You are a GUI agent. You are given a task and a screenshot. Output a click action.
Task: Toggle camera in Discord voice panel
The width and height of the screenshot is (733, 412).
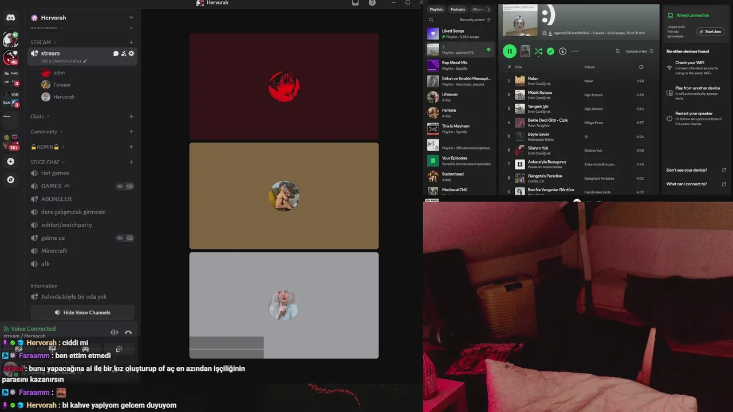click(19, 348)
